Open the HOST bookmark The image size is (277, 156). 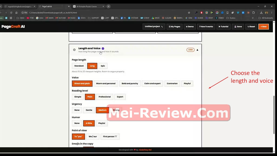pos(209,18)
